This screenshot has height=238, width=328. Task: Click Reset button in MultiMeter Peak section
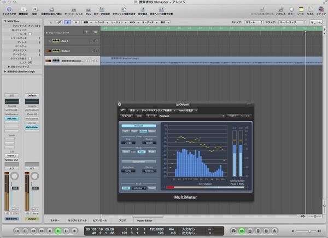(151, 188)
